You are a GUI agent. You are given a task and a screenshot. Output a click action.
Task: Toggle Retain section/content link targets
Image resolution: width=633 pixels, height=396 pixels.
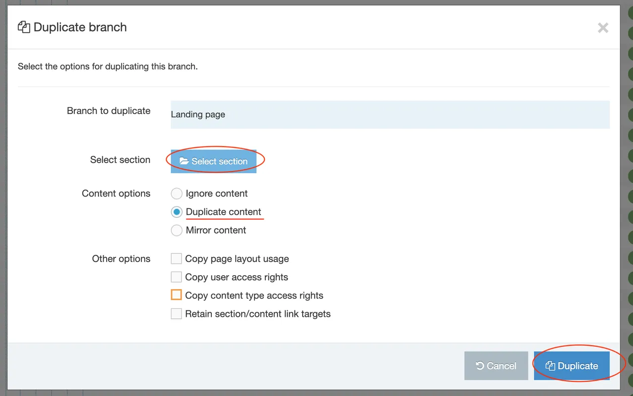pos(176,313)
